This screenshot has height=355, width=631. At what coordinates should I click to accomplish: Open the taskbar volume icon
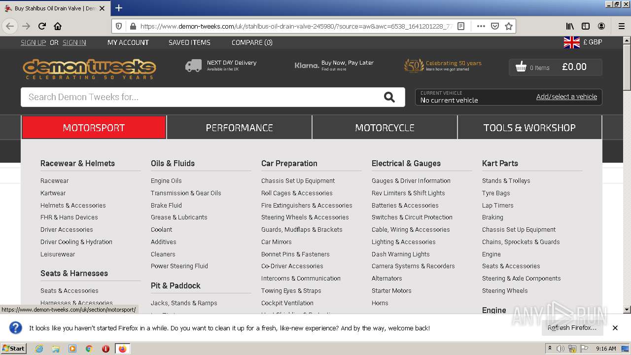561,349
